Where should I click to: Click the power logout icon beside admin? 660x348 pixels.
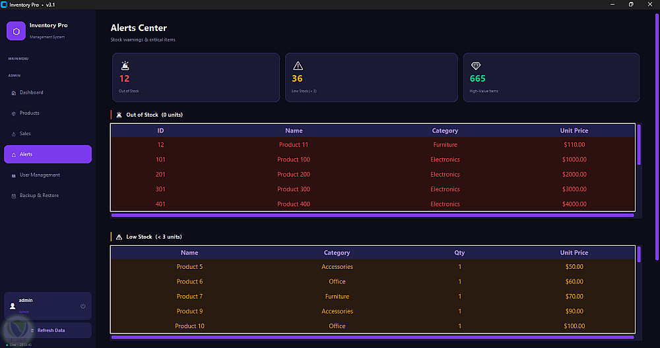click(x=83, y=306)
